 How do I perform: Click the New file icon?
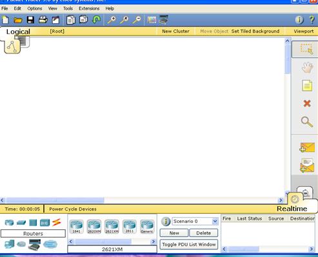pyautogui.click(x=5, y=20)
